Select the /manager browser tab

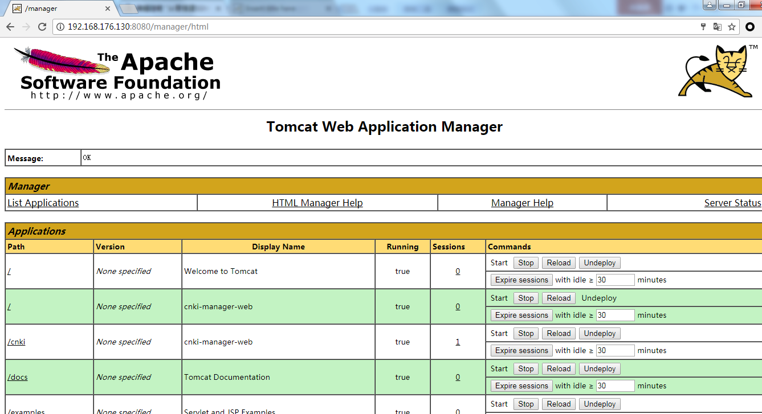pos(62,9)
